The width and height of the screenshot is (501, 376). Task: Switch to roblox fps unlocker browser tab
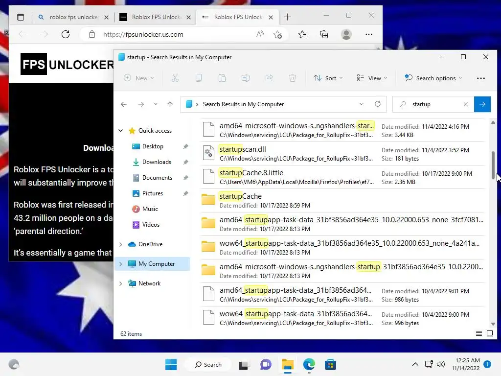pos(73,17)
